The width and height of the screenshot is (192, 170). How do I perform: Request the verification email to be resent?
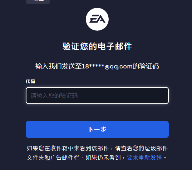pos(144,158)
